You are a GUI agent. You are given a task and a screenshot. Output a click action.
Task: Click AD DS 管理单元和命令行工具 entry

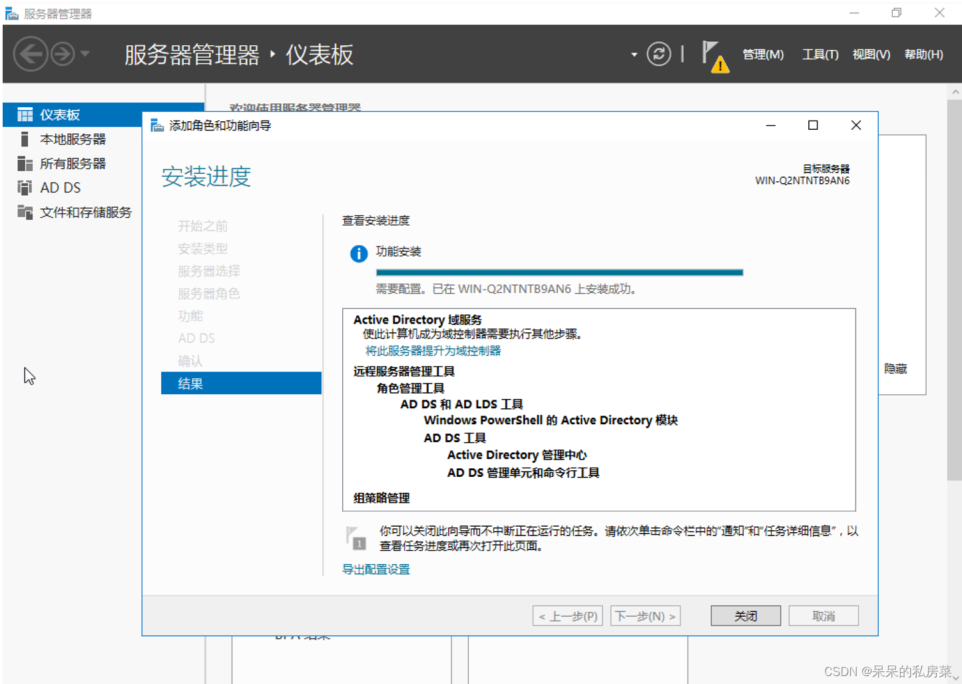523,473
